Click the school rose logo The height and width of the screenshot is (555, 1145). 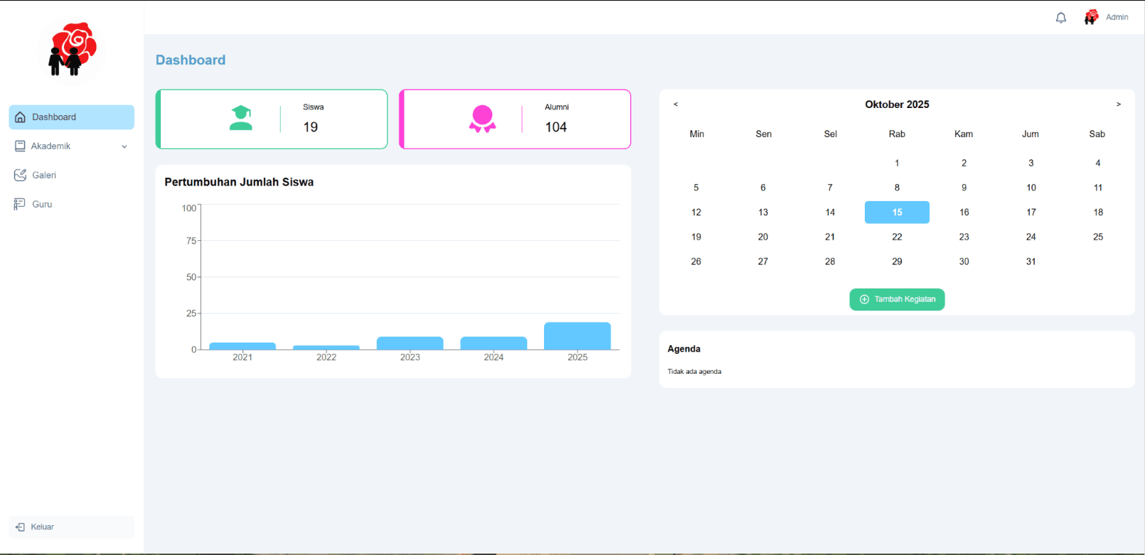72,49
